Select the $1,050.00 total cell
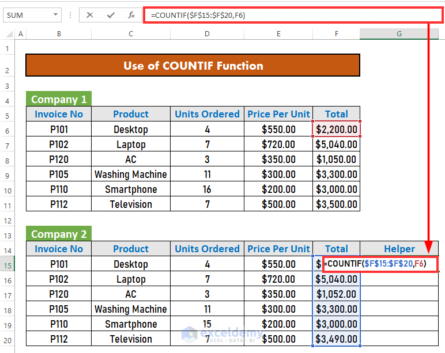 [336, 160]
